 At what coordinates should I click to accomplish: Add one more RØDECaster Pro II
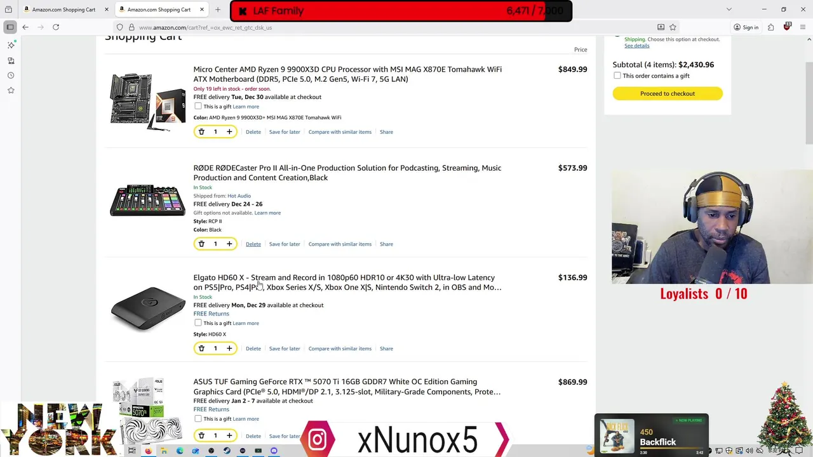pos(229,244)
